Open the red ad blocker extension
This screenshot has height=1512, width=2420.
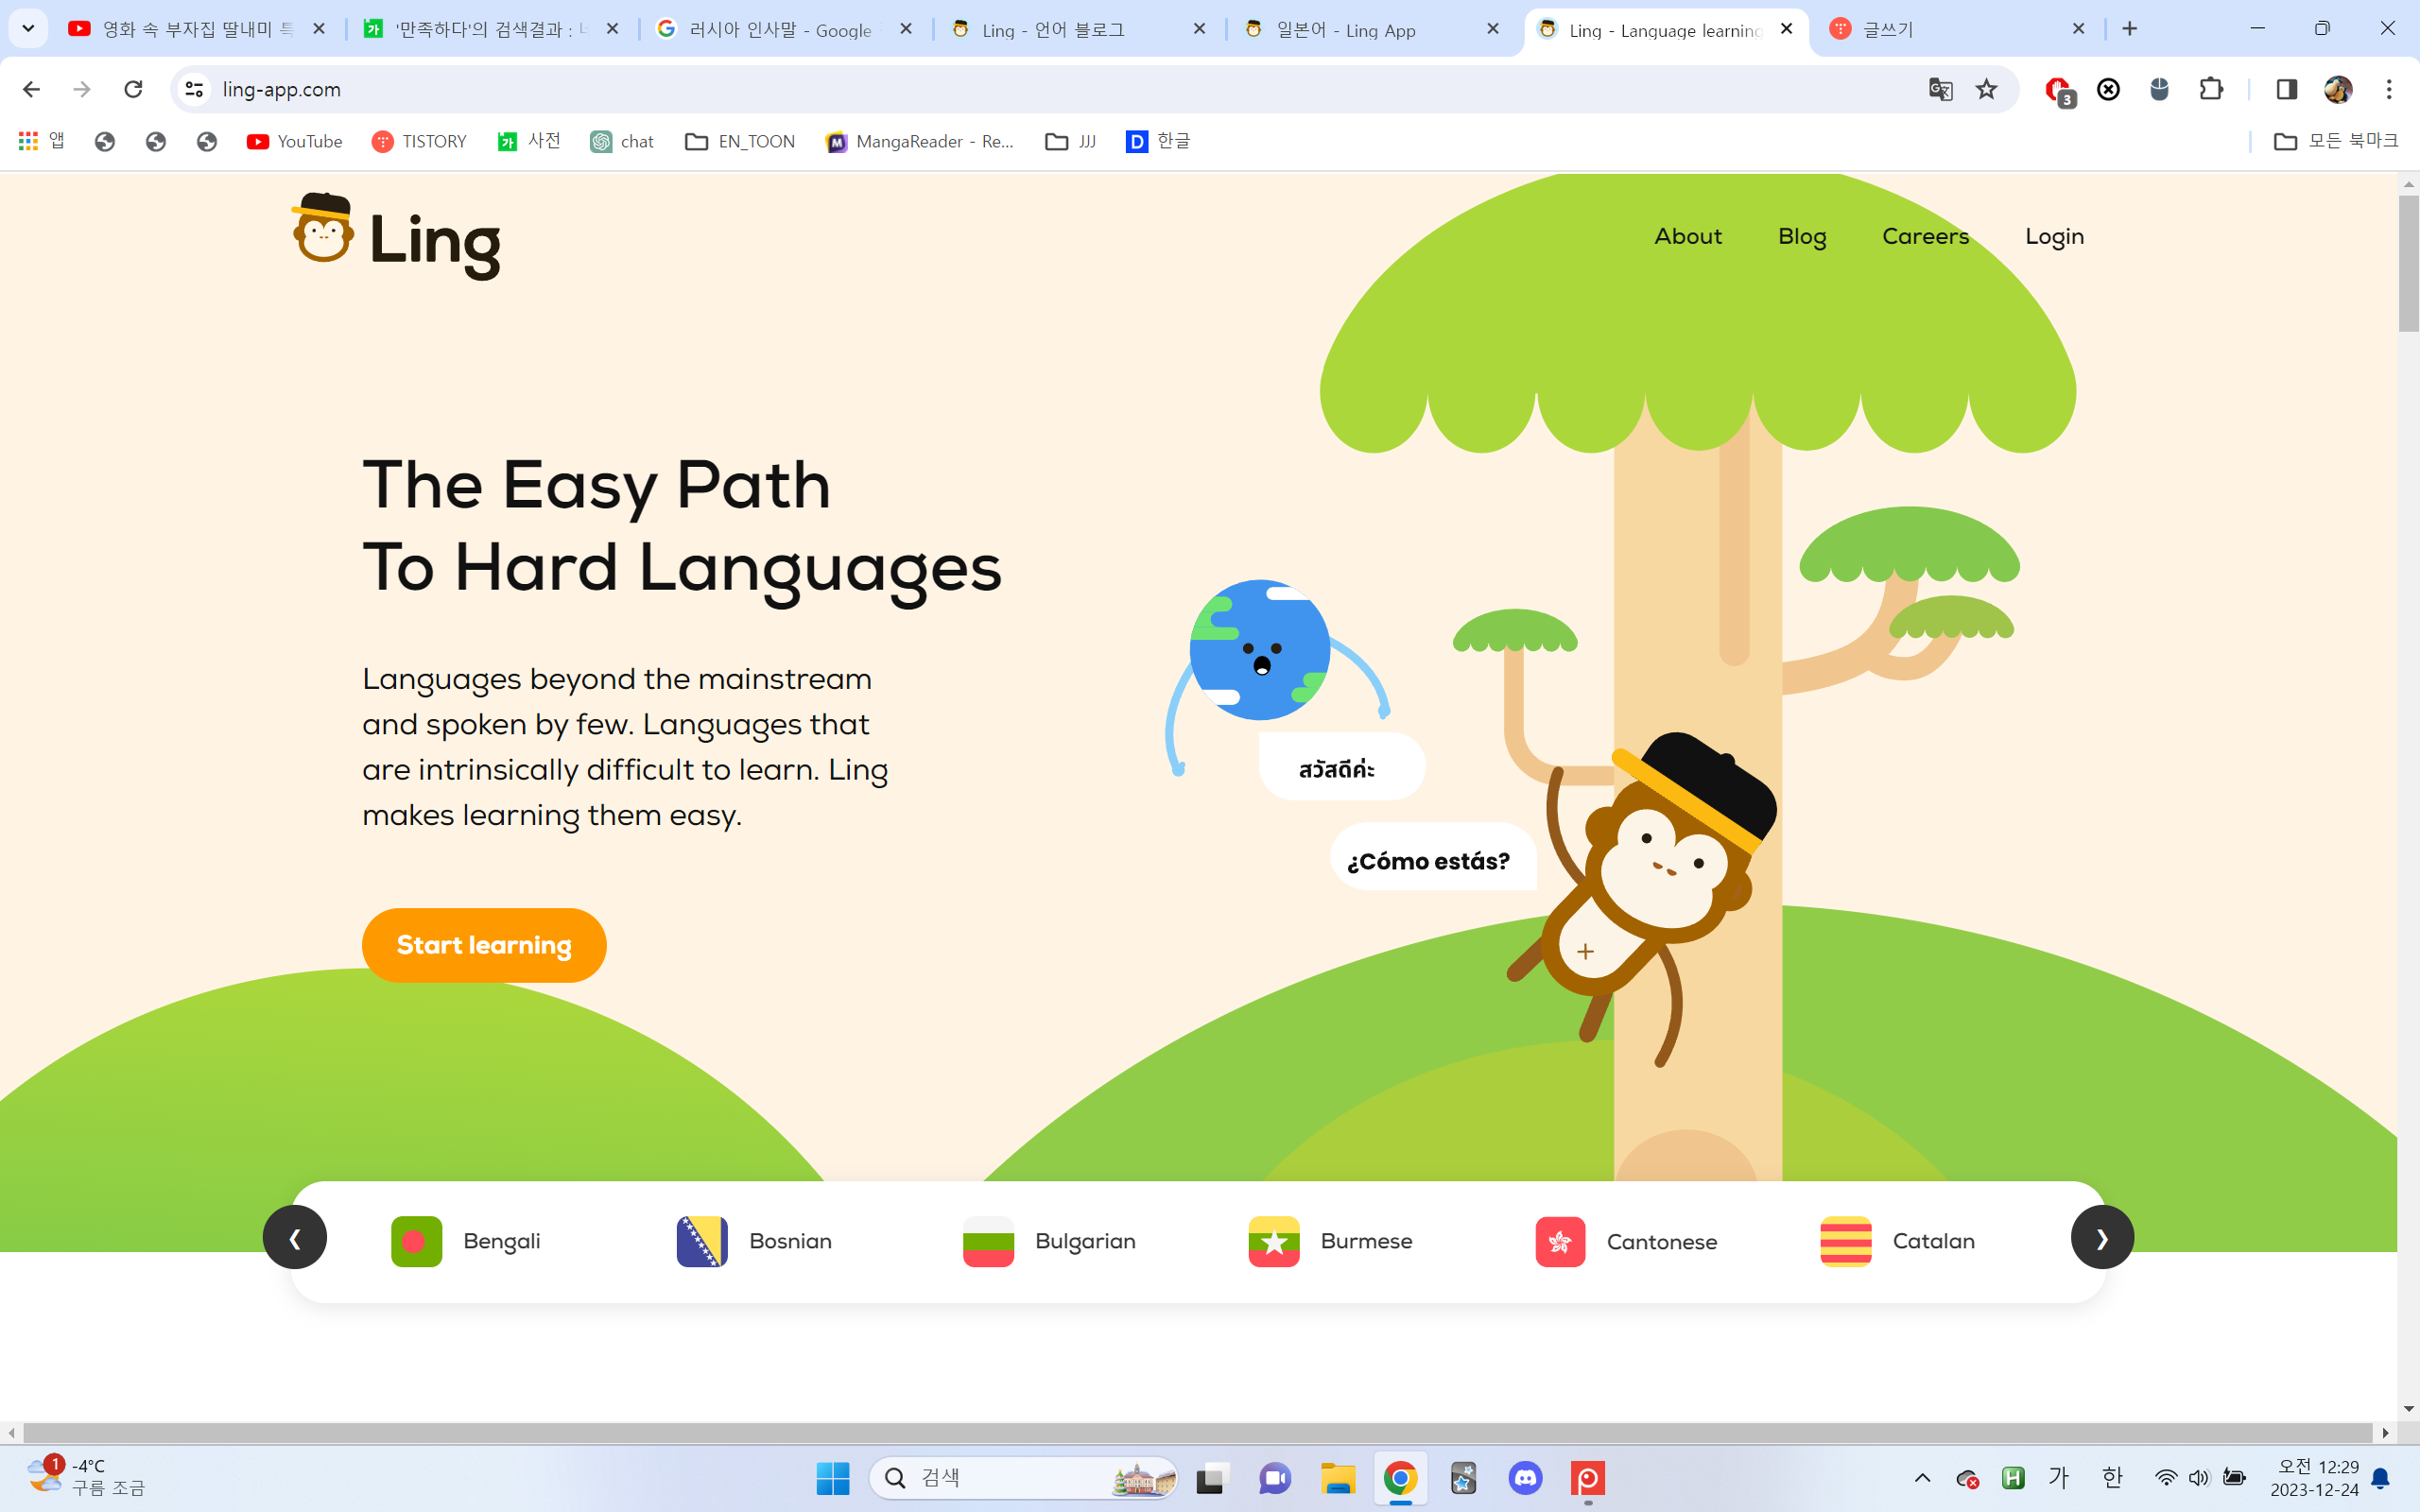click(2058, 90)
